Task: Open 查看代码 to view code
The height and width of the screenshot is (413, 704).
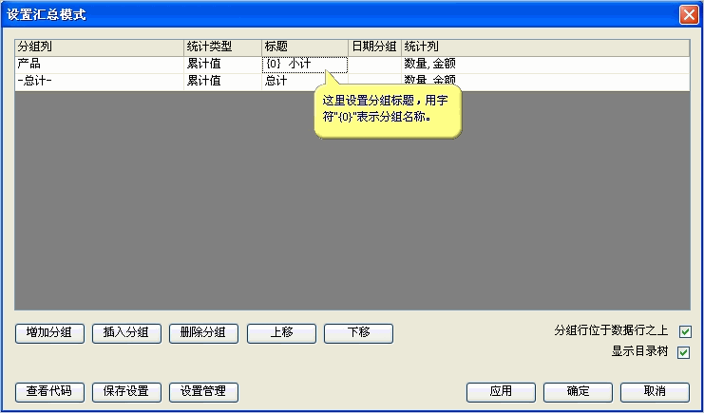Action: [x=49, y=392]
